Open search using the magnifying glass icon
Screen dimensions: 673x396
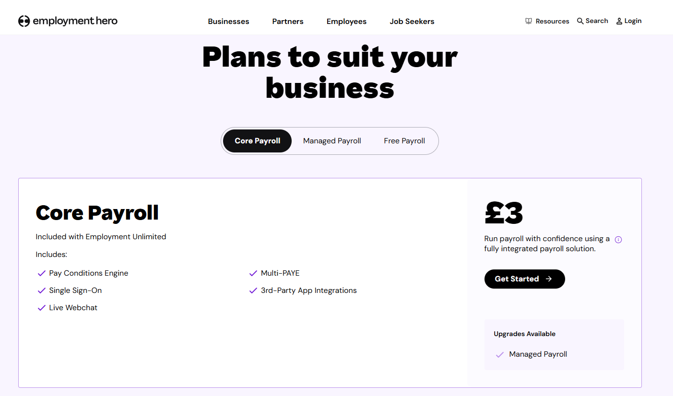[580, 21]
